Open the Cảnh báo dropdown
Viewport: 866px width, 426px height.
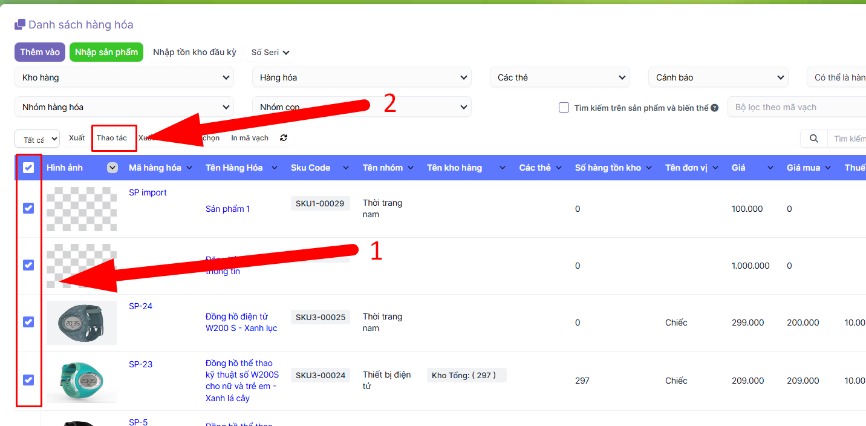718,77
